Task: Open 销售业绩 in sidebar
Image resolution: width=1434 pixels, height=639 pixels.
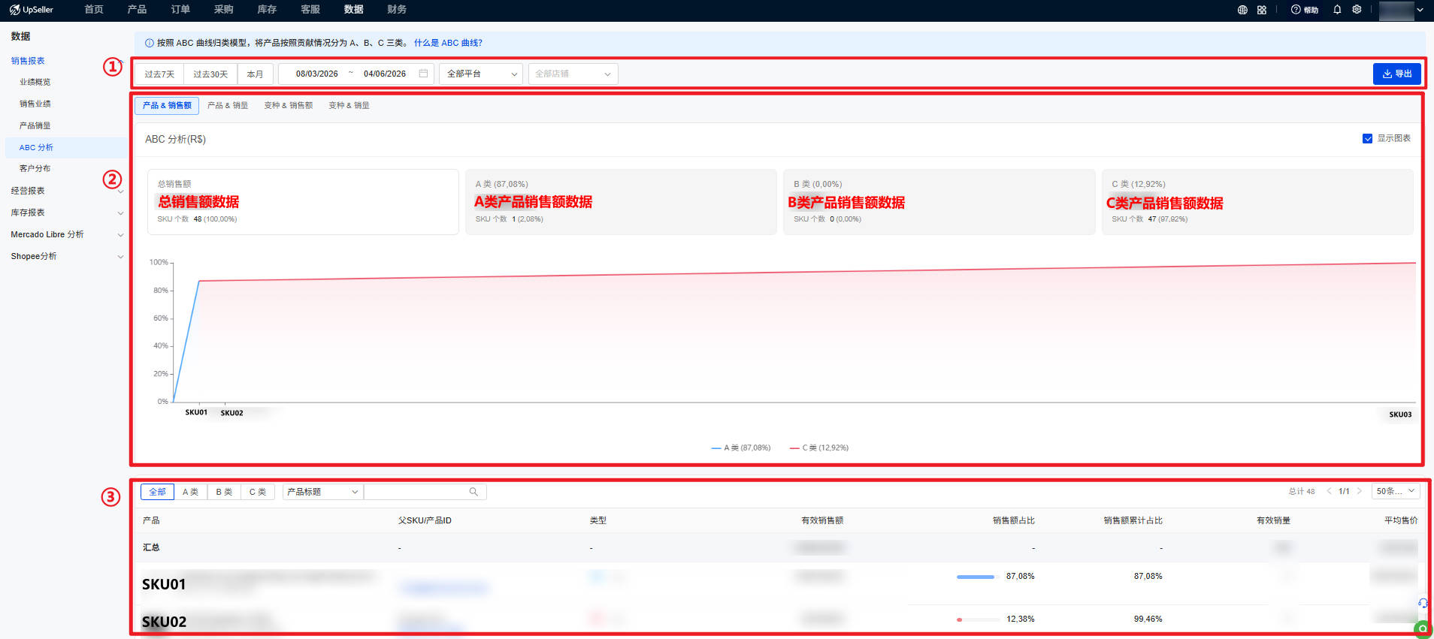Action: 35,104
